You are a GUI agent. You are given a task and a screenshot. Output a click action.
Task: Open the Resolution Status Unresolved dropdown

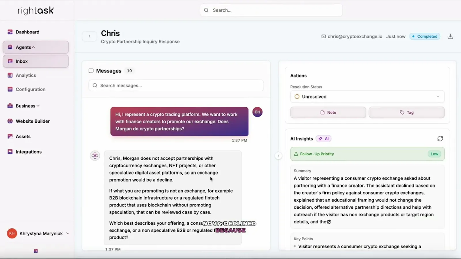[x=367, y=97]
